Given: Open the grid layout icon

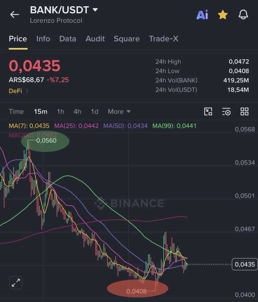Looking at the screenshot, I should click(244, 111).
